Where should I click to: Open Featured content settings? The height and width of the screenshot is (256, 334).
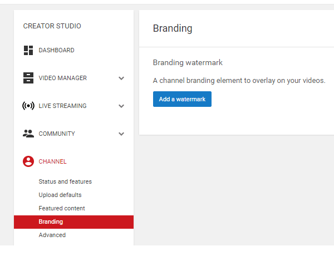(x=62, y=209)
